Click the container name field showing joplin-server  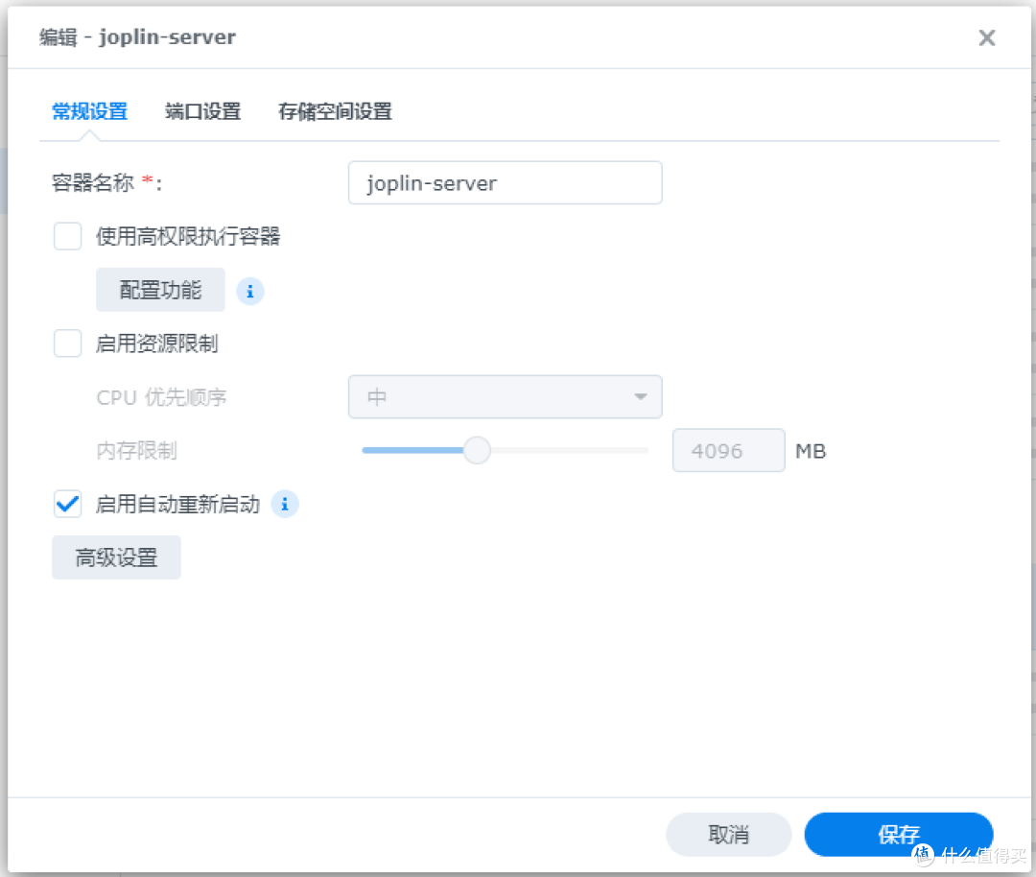pos(505,182)
